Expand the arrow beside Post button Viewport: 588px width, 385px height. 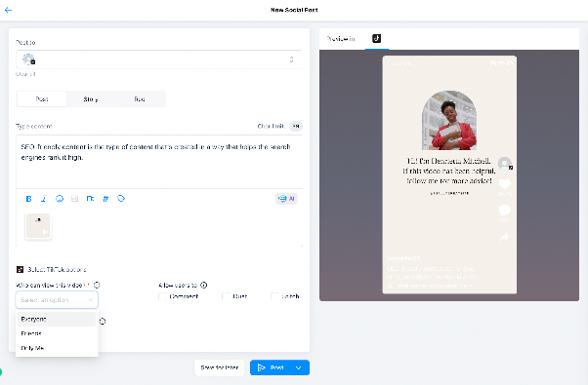(299, 367)
